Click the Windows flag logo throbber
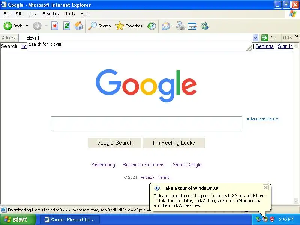Image resolution: width=300 pixels, height=225 pixels. 293,14
